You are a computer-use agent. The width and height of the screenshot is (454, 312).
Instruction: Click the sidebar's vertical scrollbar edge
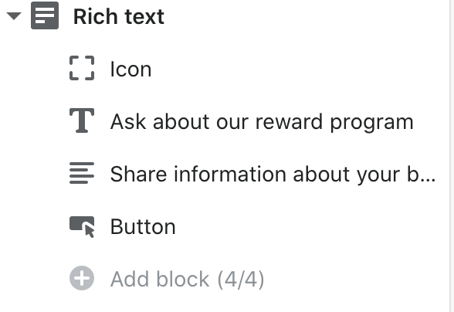451,156
